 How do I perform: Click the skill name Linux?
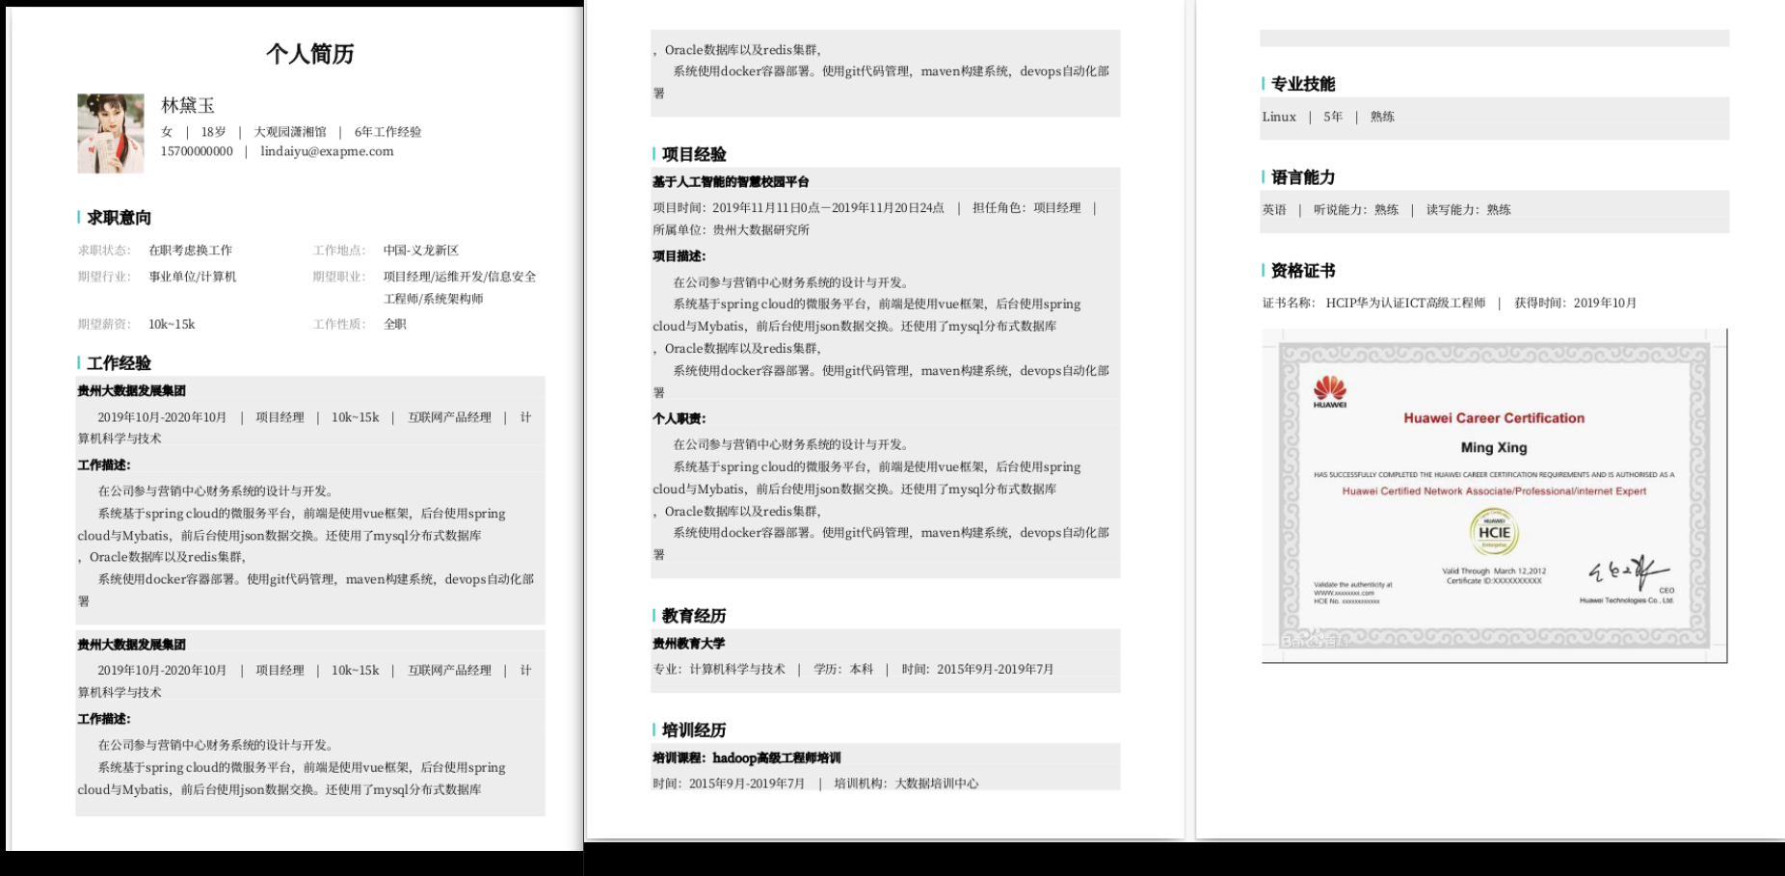point(1279,117)
